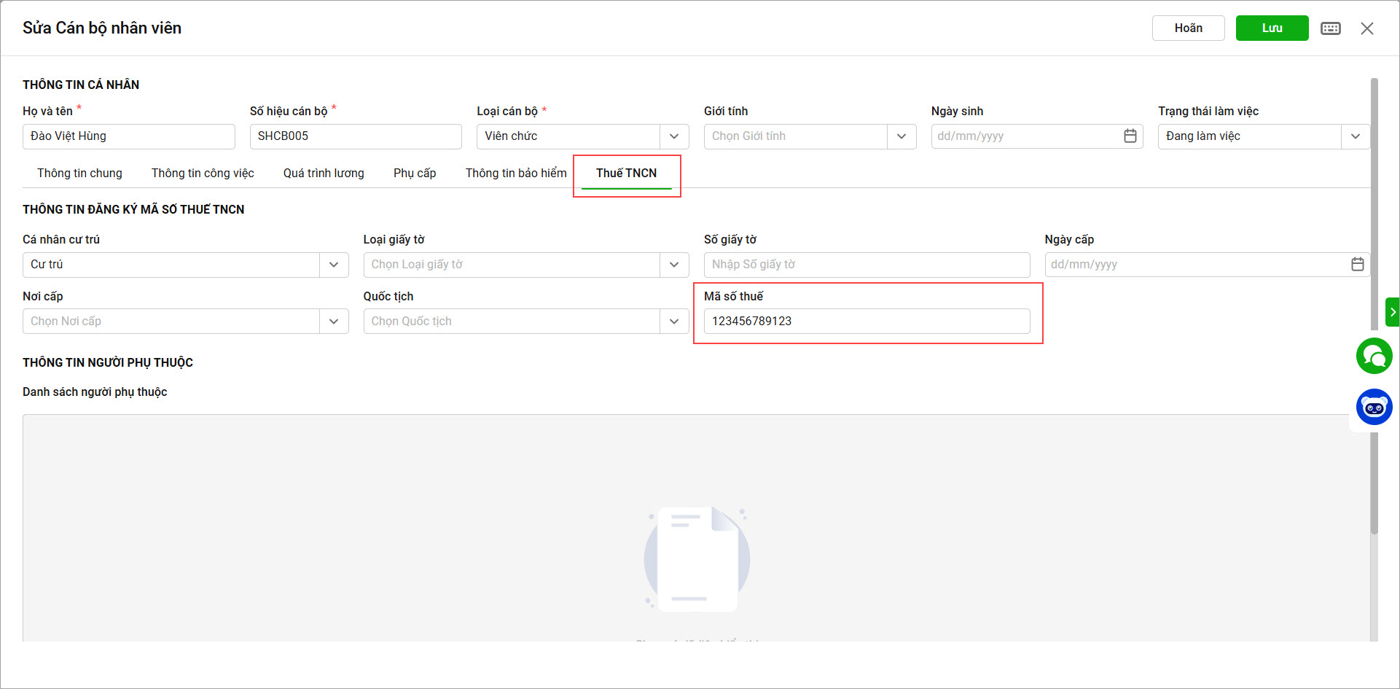This screenshot has height=689, width=1400.
Task: Open the Thông tin bảo hiểm tab
Action: click(516, 174)
